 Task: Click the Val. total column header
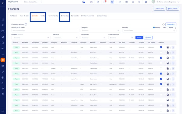pyautogui.click(x=122, y=43)
